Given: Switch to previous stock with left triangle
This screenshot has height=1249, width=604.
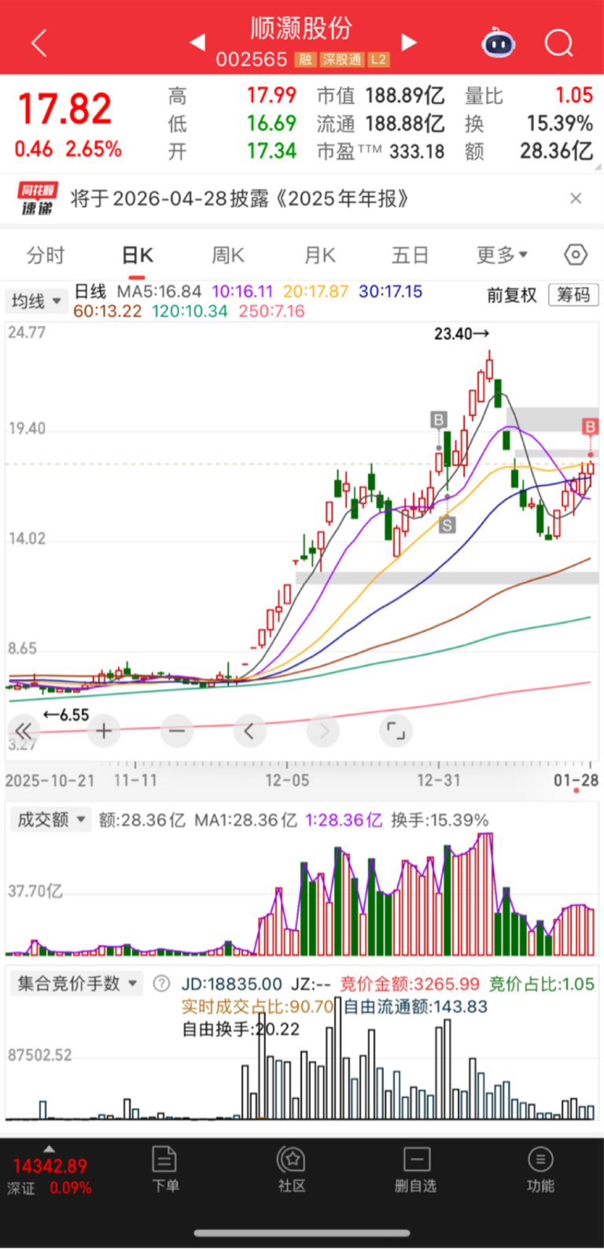Looking at the screenshot, I should point(197,42).
